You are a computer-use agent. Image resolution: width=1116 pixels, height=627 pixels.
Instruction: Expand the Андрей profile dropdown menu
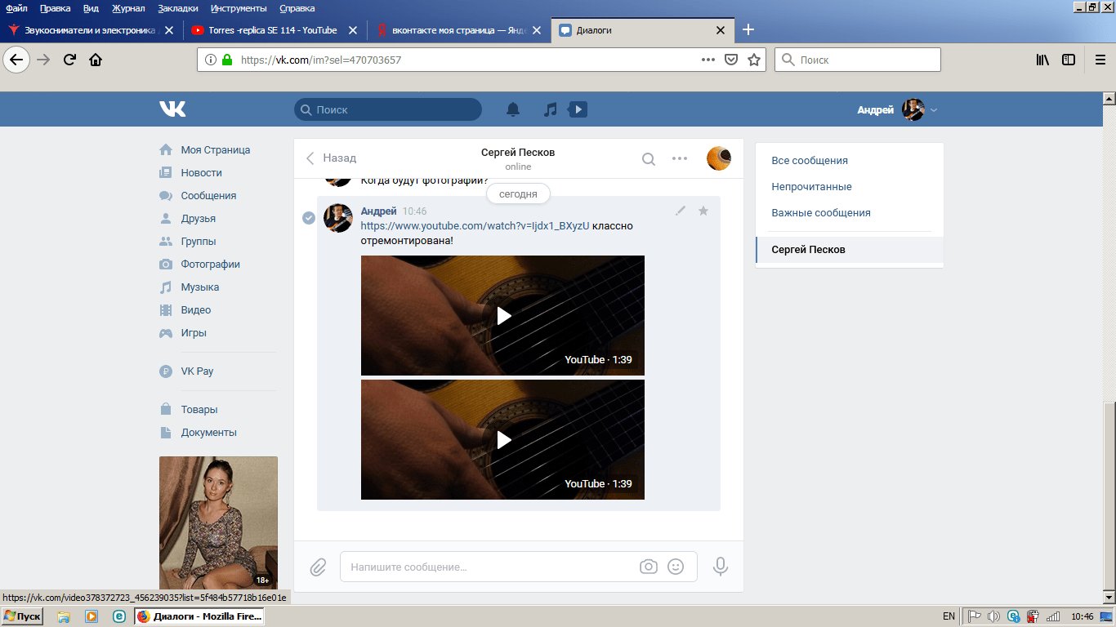pos(934,110)
